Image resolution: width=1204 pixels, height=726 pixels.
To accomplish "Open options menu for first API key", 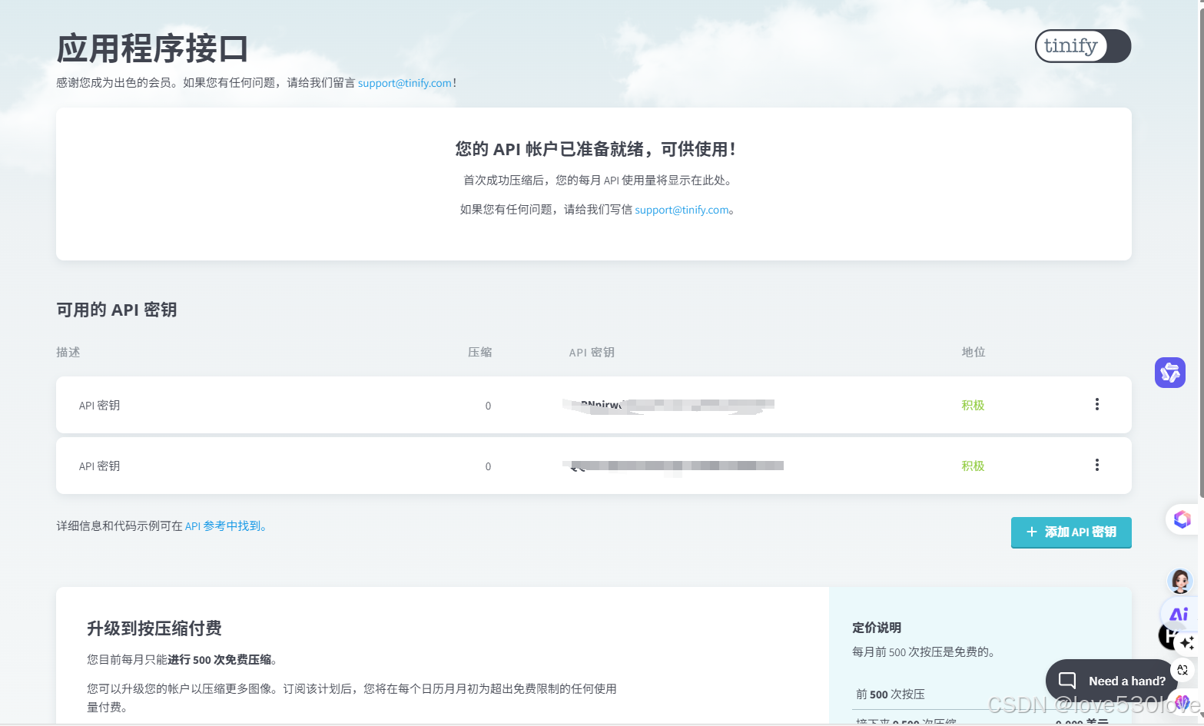I will point(1096,404).
